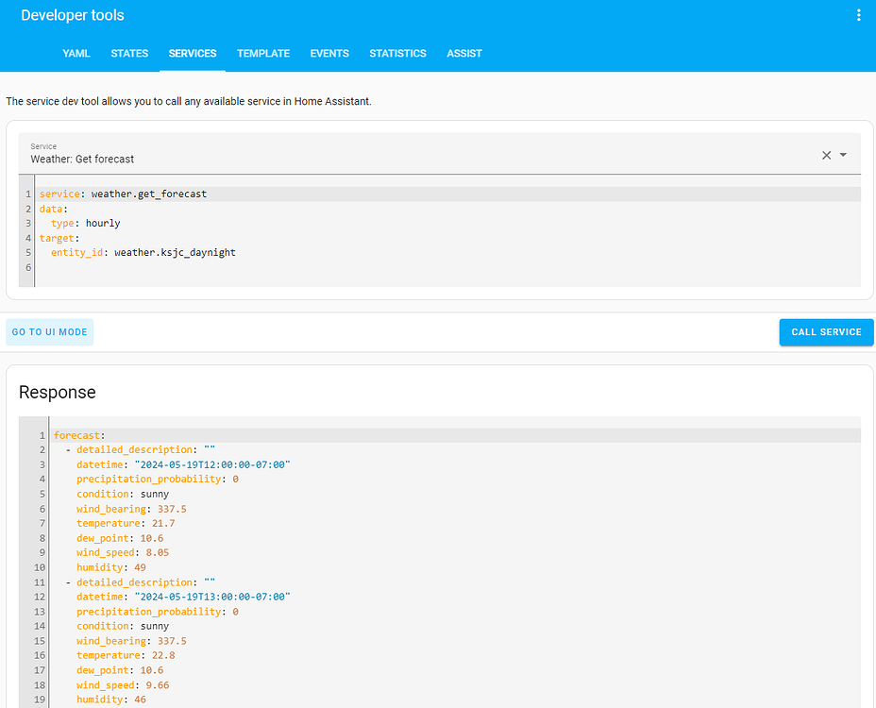Clear the selected service with X icon
Viewport: 876px width, 708px height.
826,155
